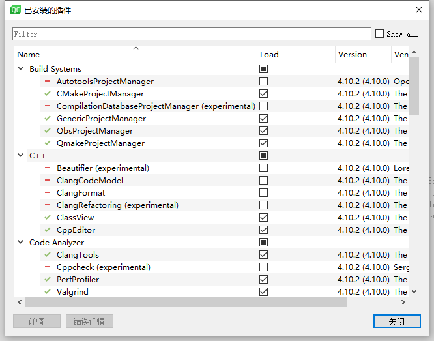This screenshot has width=434, height=341.
Task: Select the QmakeProjectManager row
Action: point(224,143)
